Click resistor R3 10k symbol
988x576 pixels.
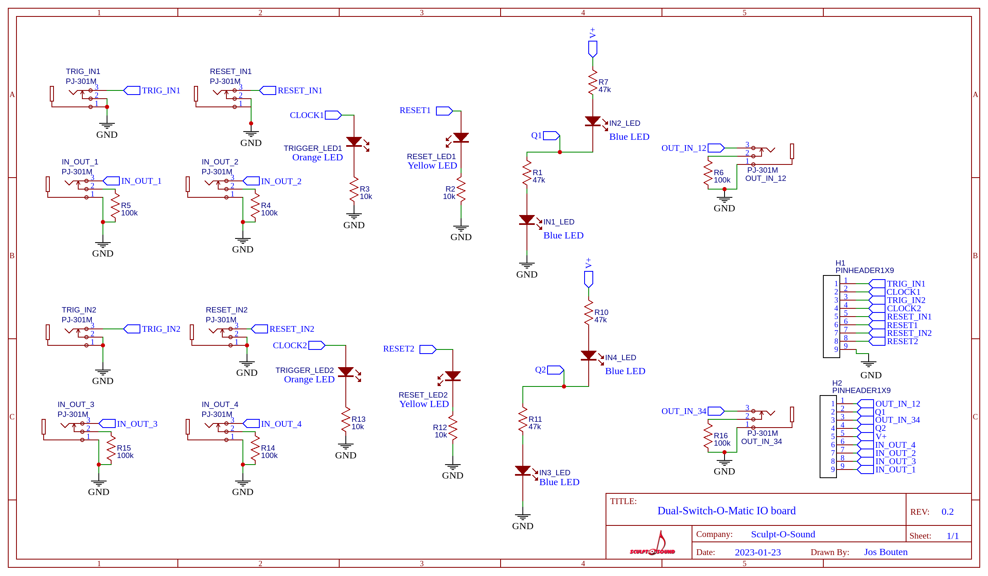tap(354, 189)
